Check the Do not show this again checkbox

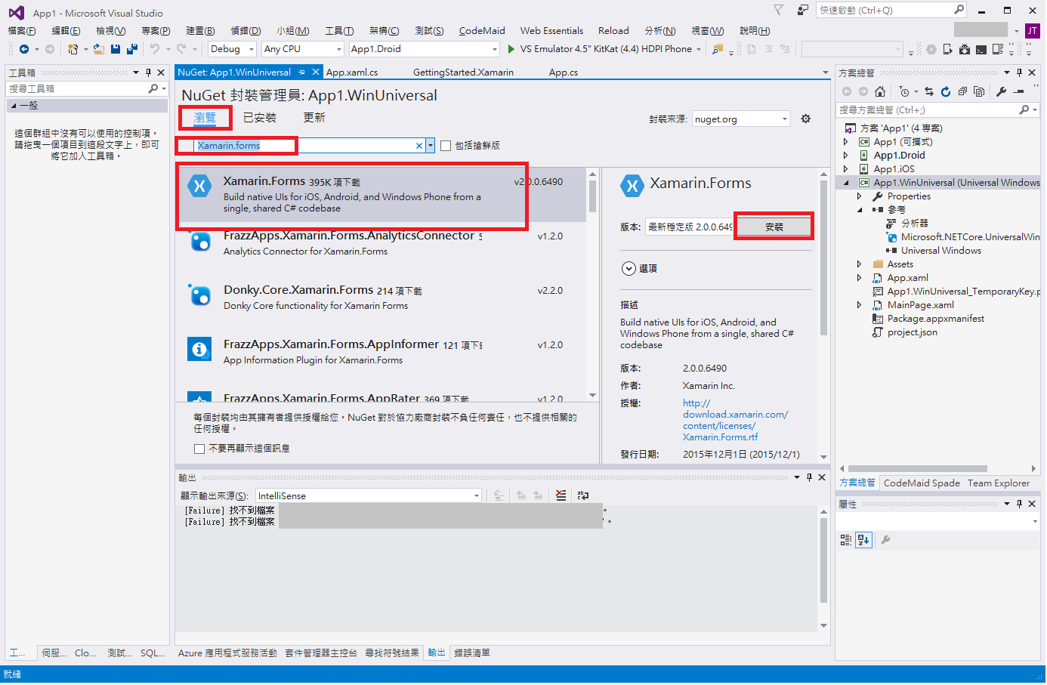(x=199, y=449)
